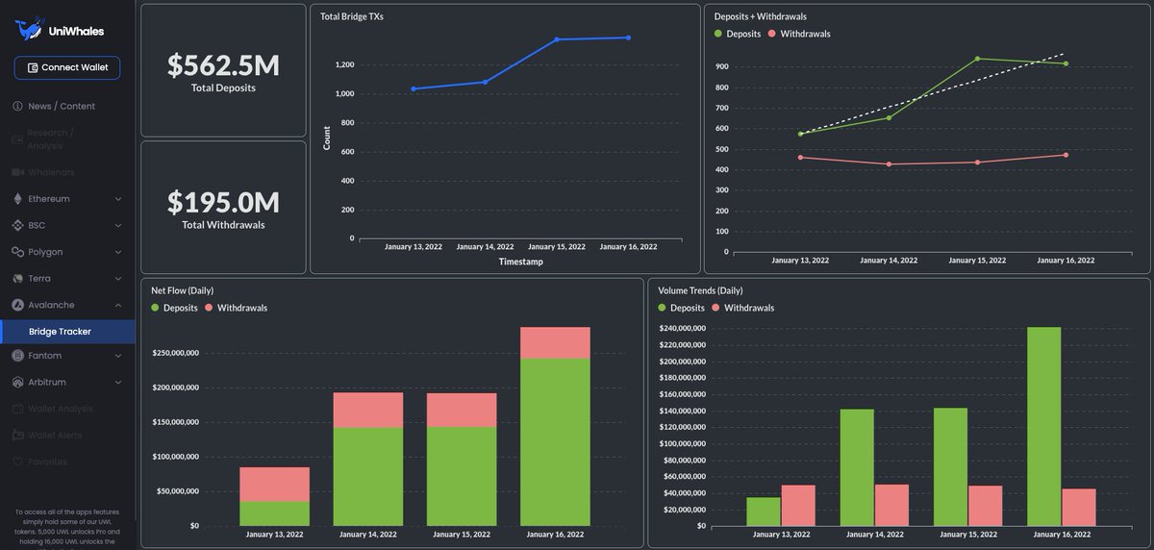Click the Wallet Analysis sidebar icon
This screenshot has height=550, width=1154.
pos(17,409)
